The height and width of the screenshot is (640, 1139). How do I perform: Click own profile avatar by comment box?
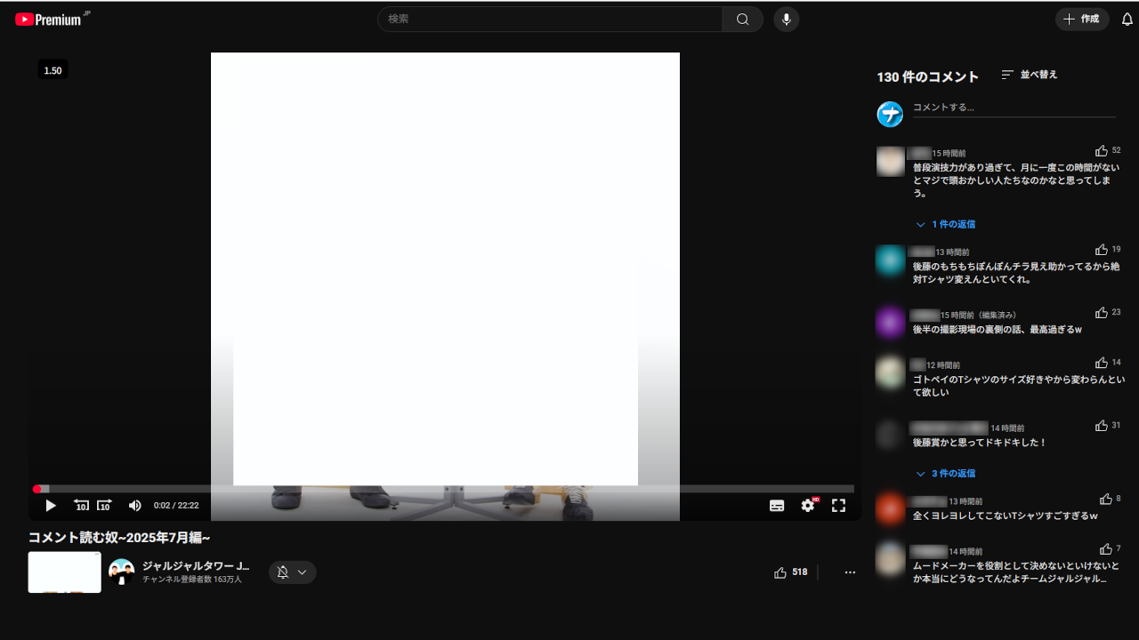click(x=890, y=114)
